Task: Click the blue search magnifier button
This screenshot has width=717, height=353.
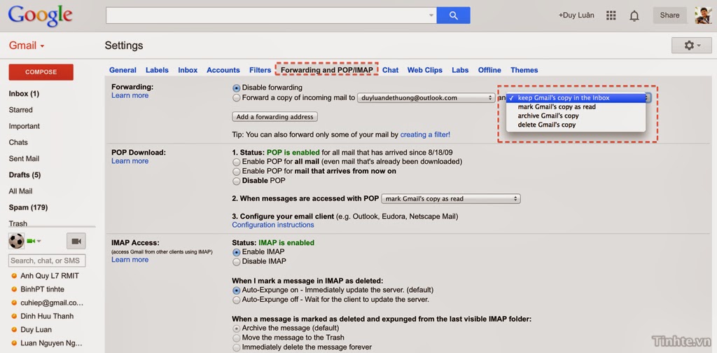Action: [x=453, y=15]
